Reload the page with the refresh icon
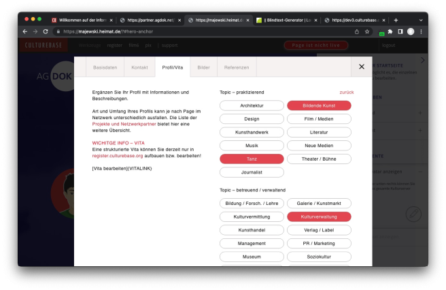Screen dimensions: 446x290 point(46,31)
